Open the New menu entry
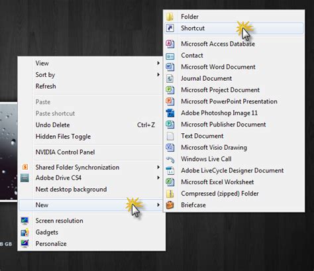The height and width of the screenshot is (271, 314). (x=91, y=205)
